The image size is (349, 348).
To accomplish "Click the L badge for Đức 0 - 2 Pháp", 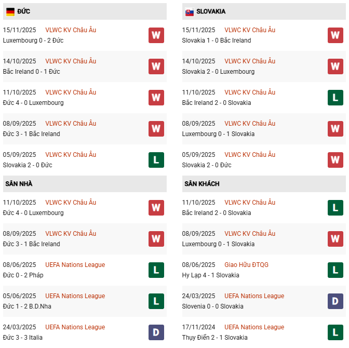I will pos(156,270).
